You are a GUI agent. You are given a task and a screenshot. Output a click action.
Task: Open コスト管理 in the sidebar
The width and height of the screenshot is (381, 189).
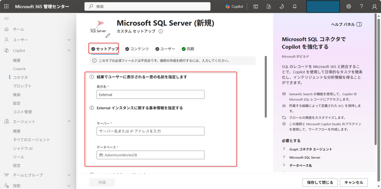pyautogui.click(x=22, y=112)
